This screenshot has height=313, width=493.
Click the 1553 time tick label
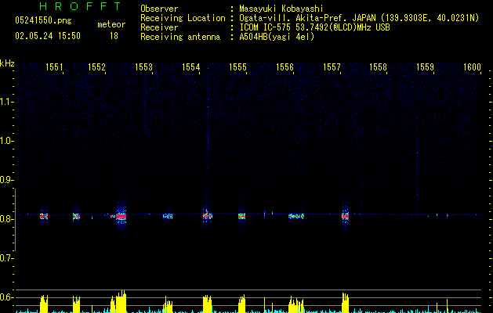(x=143, y=67)
